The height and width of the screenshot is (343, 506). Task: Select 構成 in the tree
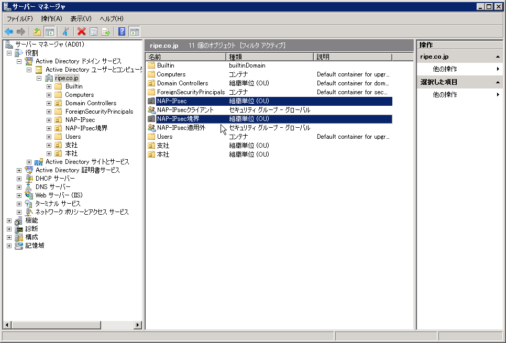[31, 237]
